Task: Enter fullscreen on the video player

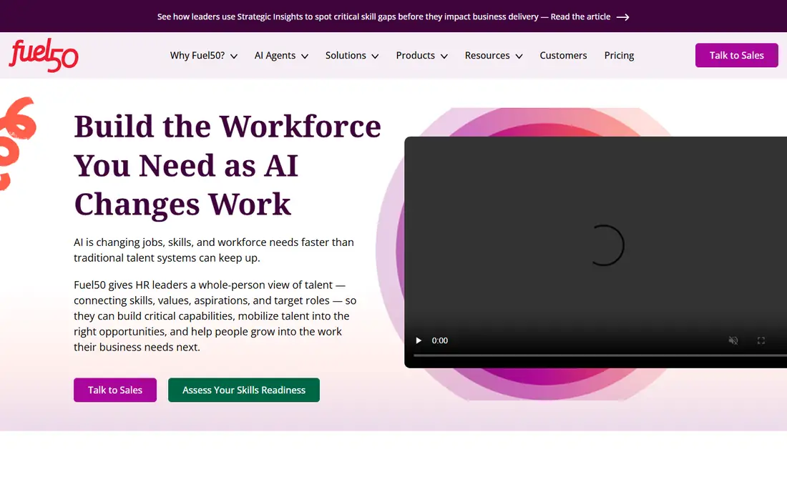Action: pos(761,340)
